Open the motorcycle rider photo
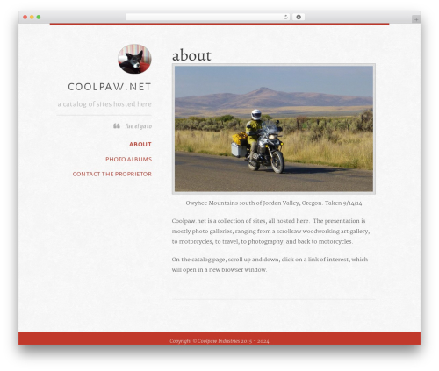Viewport: 439px width, 371px height. [274, 129]
